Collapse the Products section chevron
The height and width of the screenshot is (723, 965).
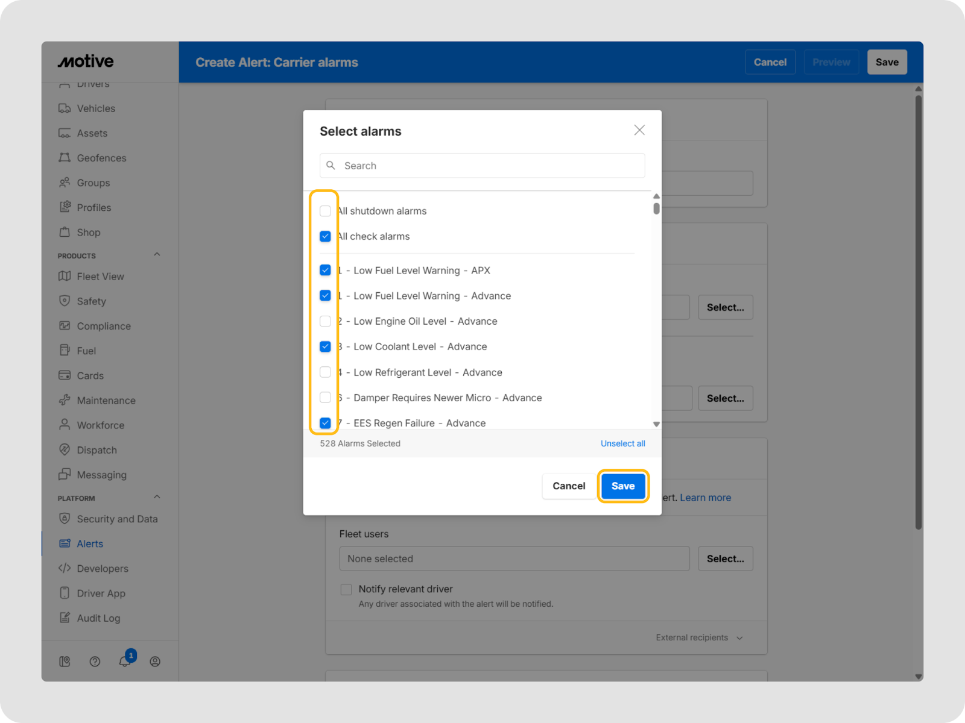click(x=157, y=255)
